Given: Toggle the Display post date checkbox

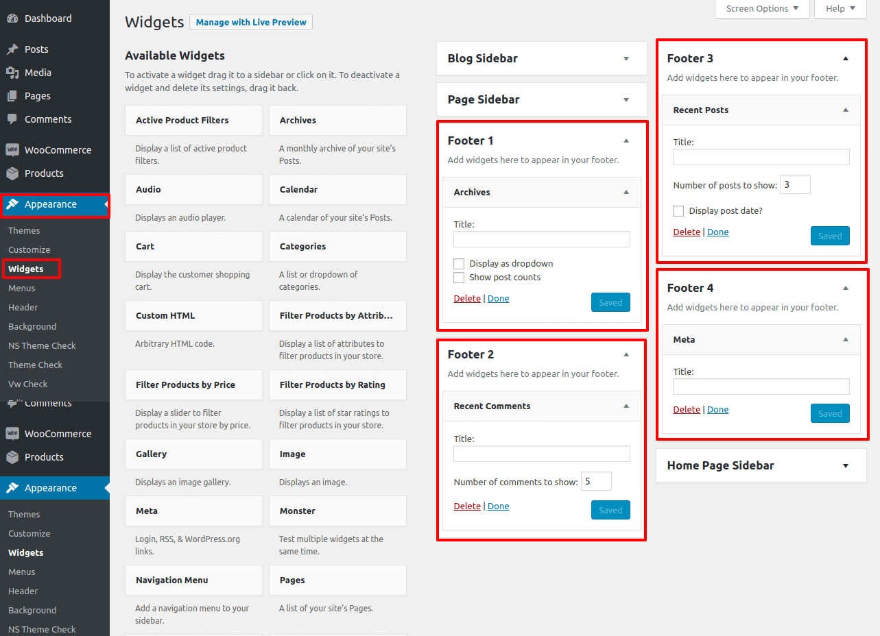Looking at the screenshot, I should tap(678, 211).
